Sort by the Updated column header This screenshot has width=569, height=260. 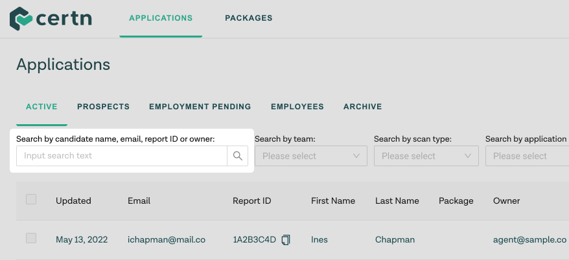click(x=73, y=200)
